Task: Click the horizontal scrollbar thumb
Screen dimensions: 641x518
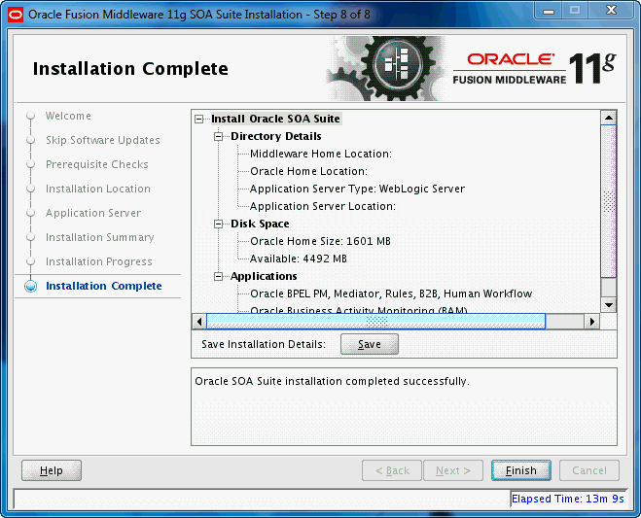Action: [x=375, y=322]
